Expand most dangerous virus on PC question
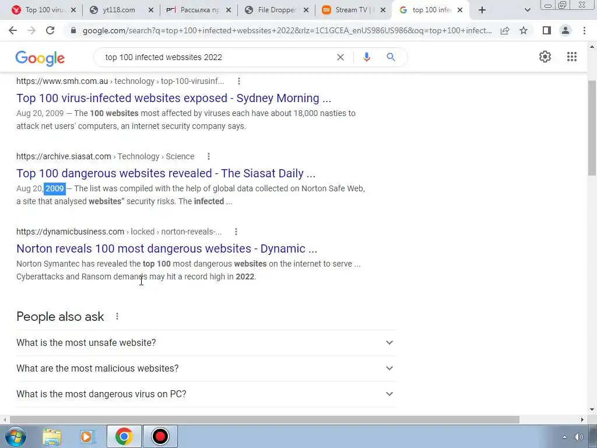 pos(206,394)
